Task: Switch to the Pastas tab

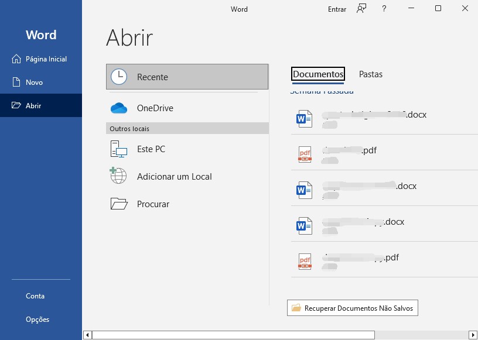Action: pos(370,74)
